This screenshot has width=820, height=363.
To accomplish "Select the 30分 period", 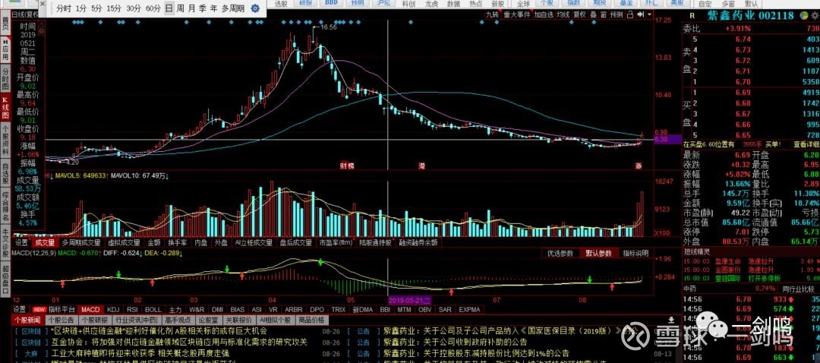I will [134, 8].
